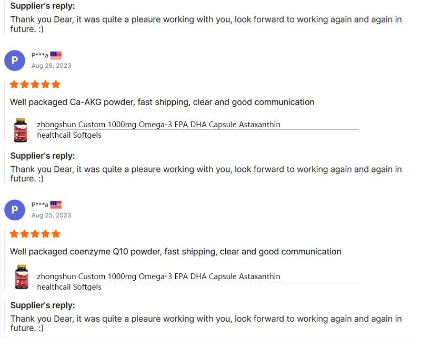This screenshot has width=421, height=338.
Task: Open the zhongshun Omega-3 link under the Ca-AKG review
Action: pyautogui.click(x=158, y=125)
